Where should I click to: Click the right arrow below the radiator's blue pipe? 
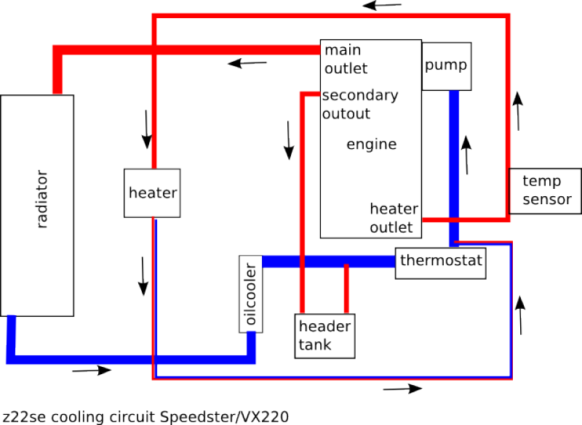92,371
